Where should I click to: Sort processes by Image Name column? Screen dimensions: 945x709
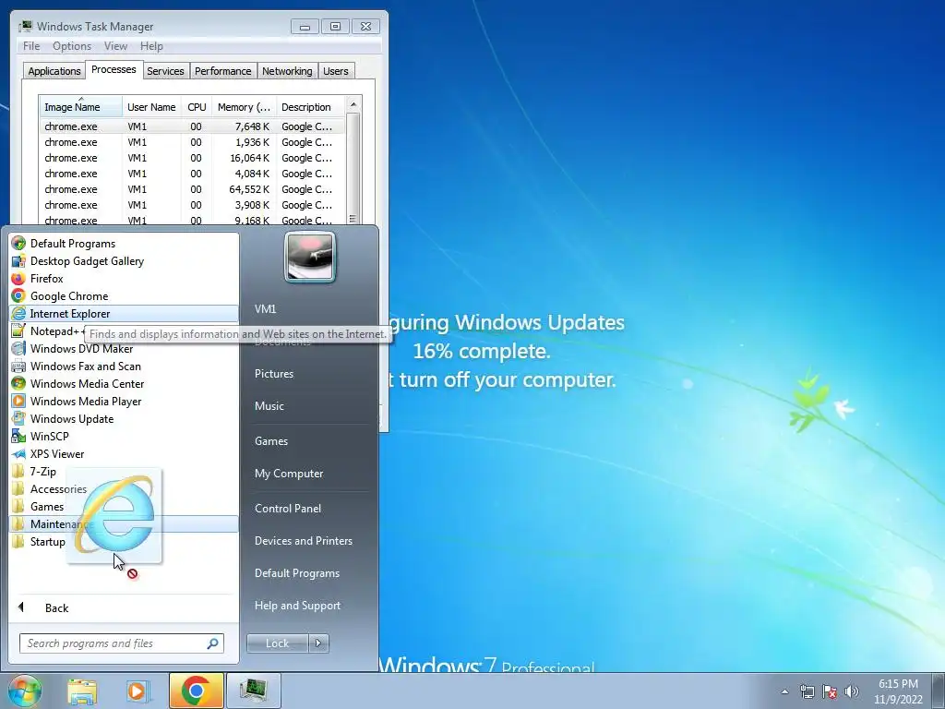pyautogui.click(x=81, y=107)
